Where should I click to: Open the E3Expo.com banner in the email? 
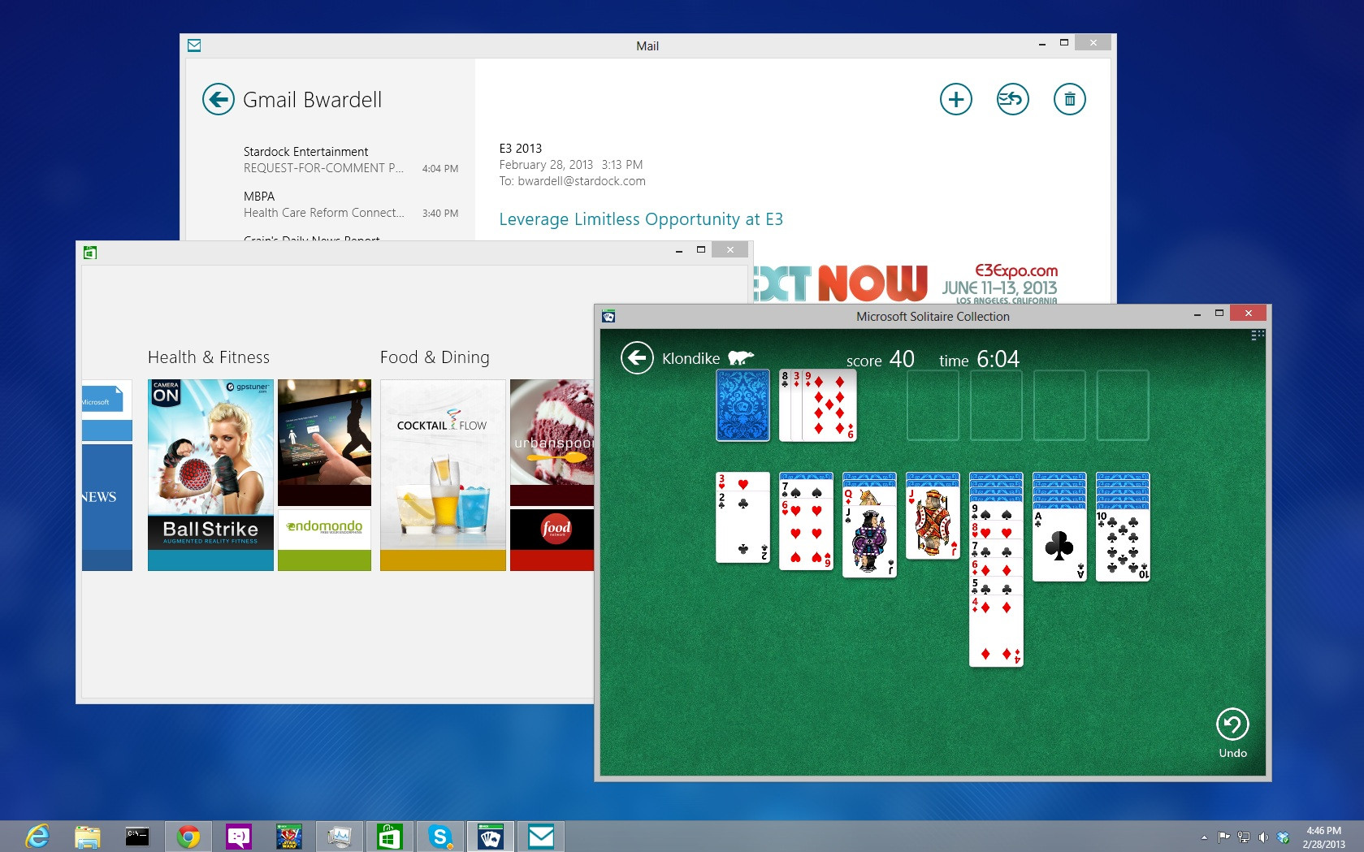point(906,283)
